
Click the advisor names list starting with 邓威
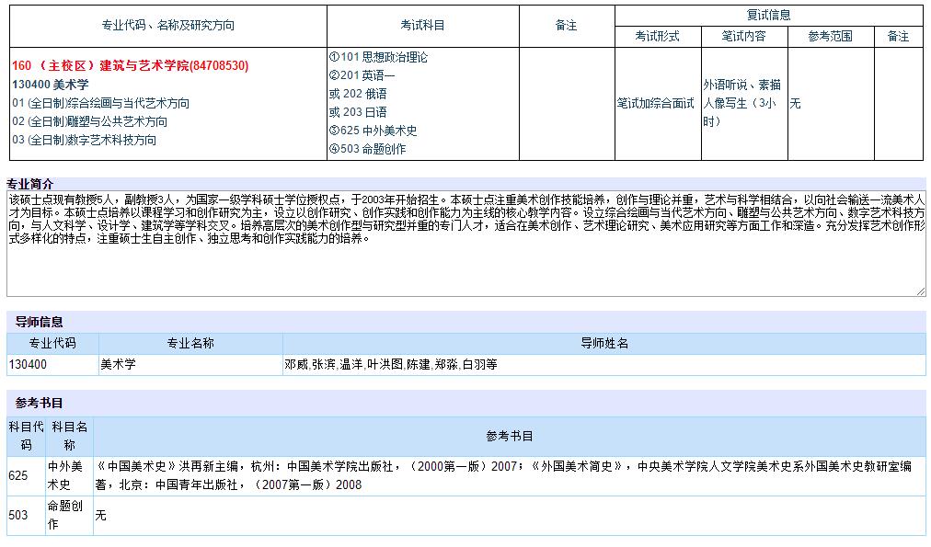391,365
